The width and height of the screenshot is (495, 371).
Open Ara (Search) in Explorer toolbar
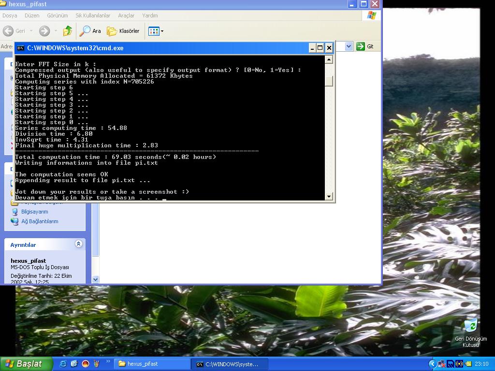click(90, 31)
